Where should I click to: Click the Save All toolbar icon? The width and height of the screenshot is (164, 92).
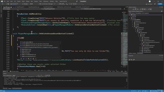[15, 4]
